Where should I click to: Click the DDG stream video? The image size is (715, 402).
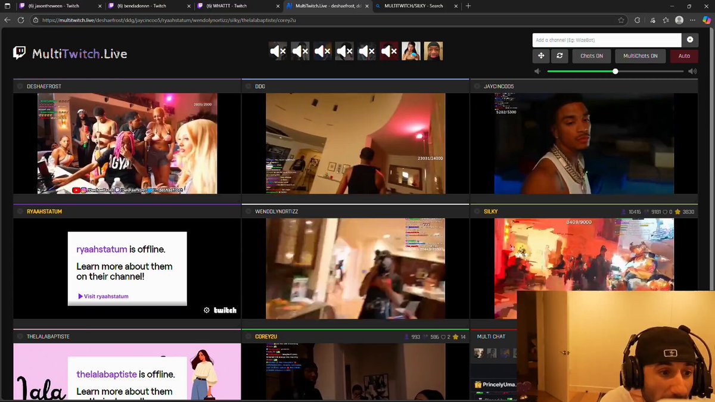tap(355, 144)
